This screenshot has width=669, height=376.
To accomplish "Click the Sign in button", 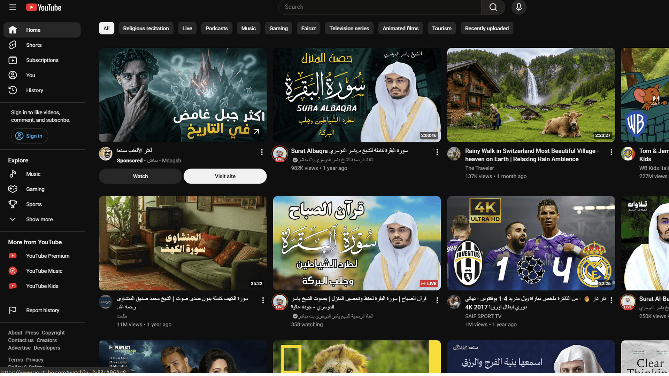I will pyautogui.click(x=30, y=136).
